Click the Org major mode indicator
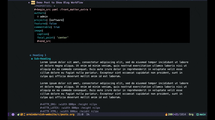Image resolution: width=215 pixels, height=120 pixels. [x=191, y=114]
